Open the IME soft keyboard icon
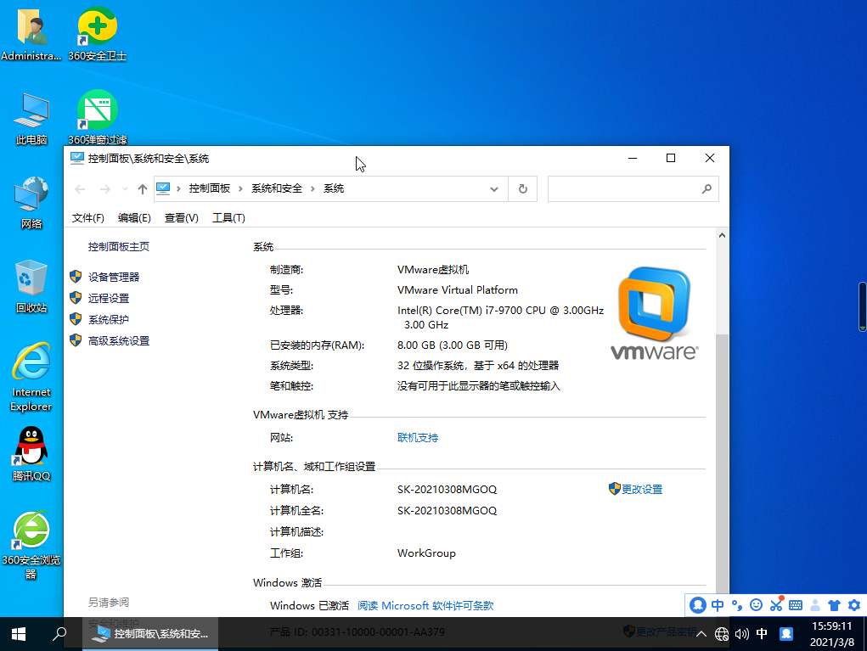Image resolution: width=867 pixels, height=651 pixels. pyautogui.click(x=796, y=605)
